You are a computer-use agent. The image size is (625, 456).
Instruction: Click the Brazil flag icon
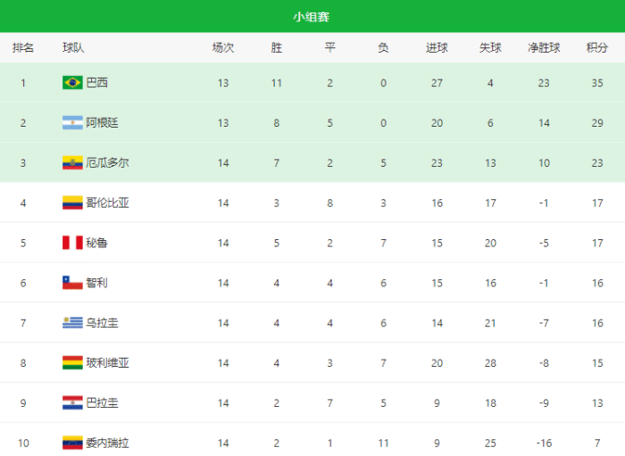[72, 83]
